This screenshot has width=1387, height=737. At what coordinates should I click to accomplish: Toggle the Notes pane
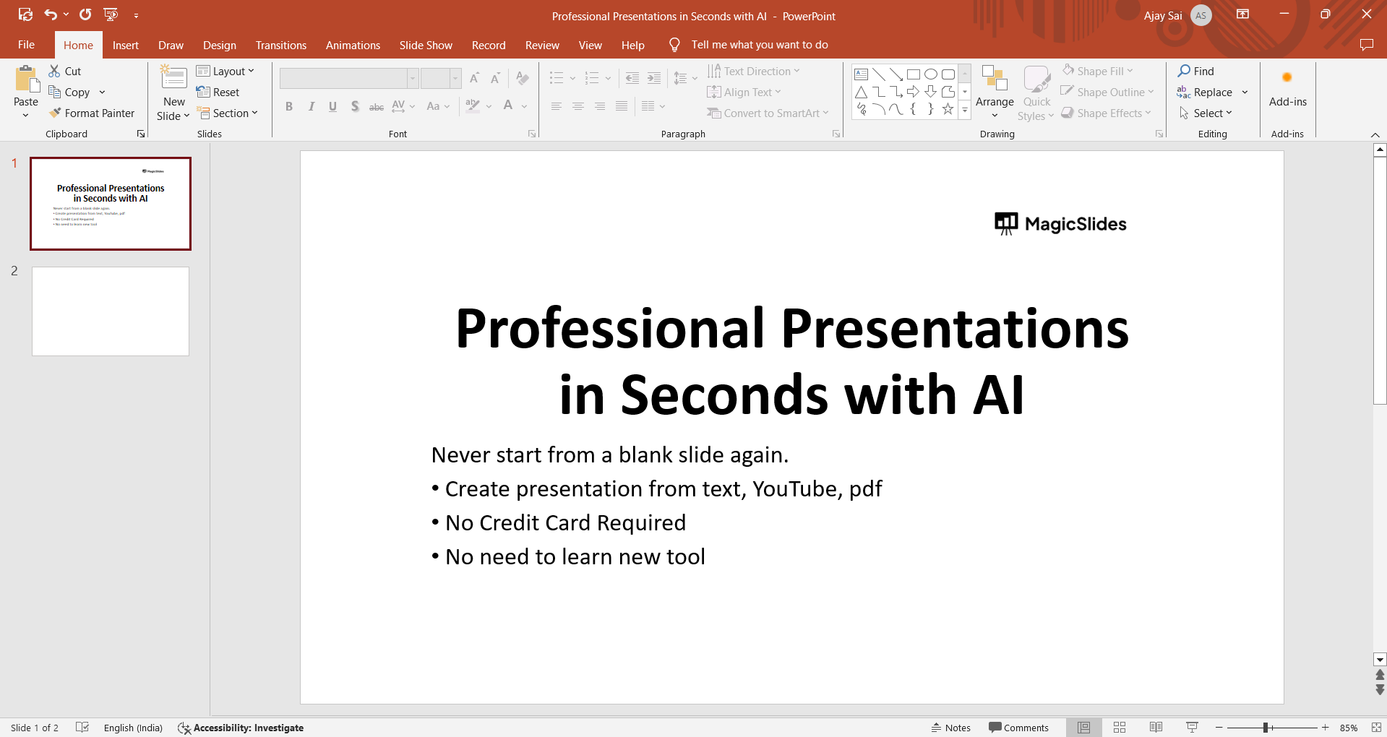(x=951, y=728)
